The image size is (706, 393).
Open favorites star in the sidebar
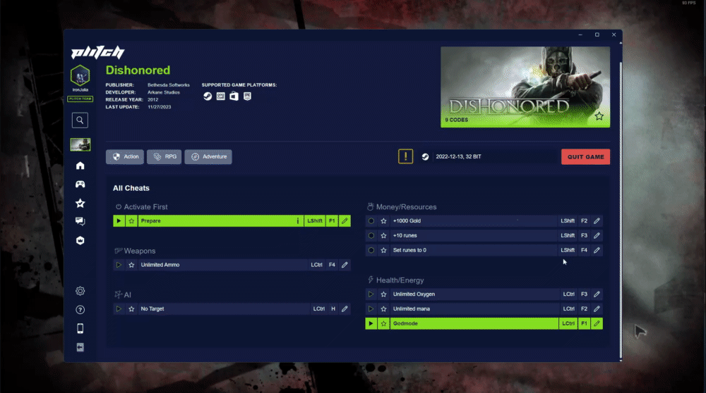(x=80, y=203)
